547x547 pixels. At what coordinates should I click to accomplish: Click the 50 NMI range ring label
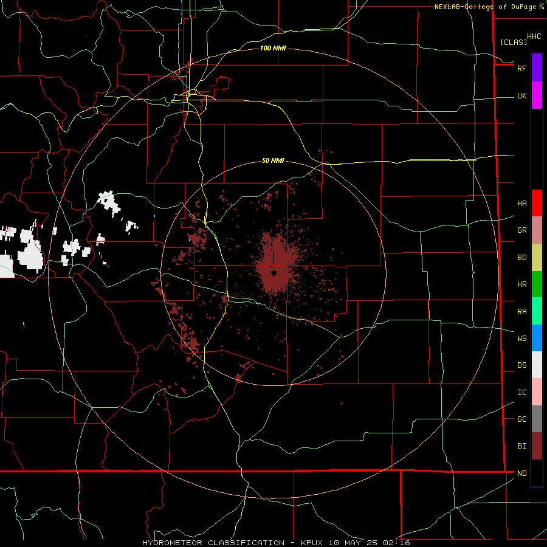coord(273,160)
